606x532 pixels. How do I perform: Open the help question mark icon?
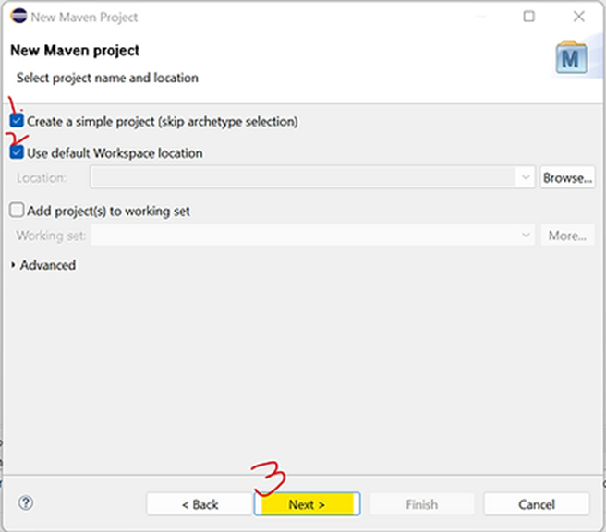(x=26, y=503)
